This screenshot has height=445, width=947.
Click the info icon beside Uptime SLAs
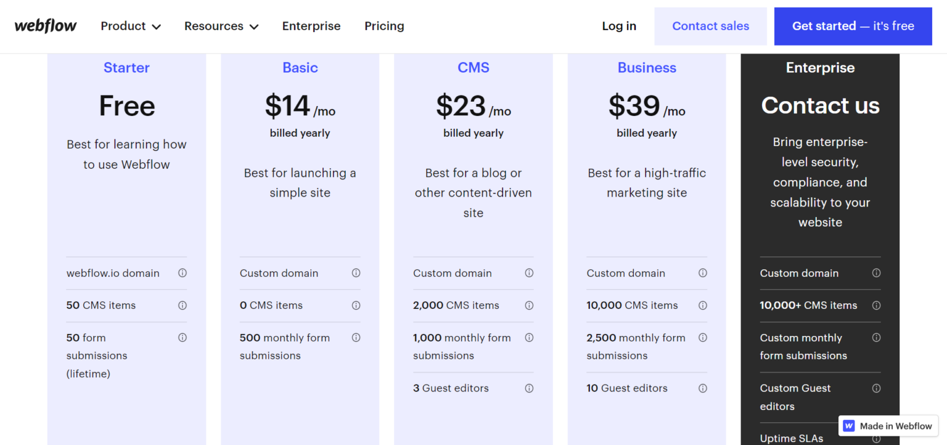click(876, 438)
